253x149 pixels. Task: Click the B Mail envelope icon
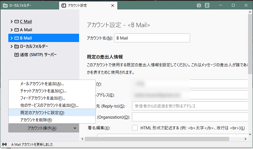click(x=17, y=38)
